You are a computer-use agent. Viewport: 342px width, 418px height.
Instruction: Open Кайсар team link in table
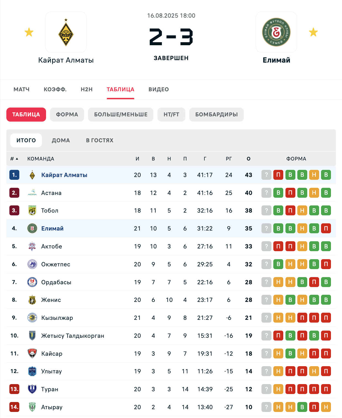click(52, 353)
